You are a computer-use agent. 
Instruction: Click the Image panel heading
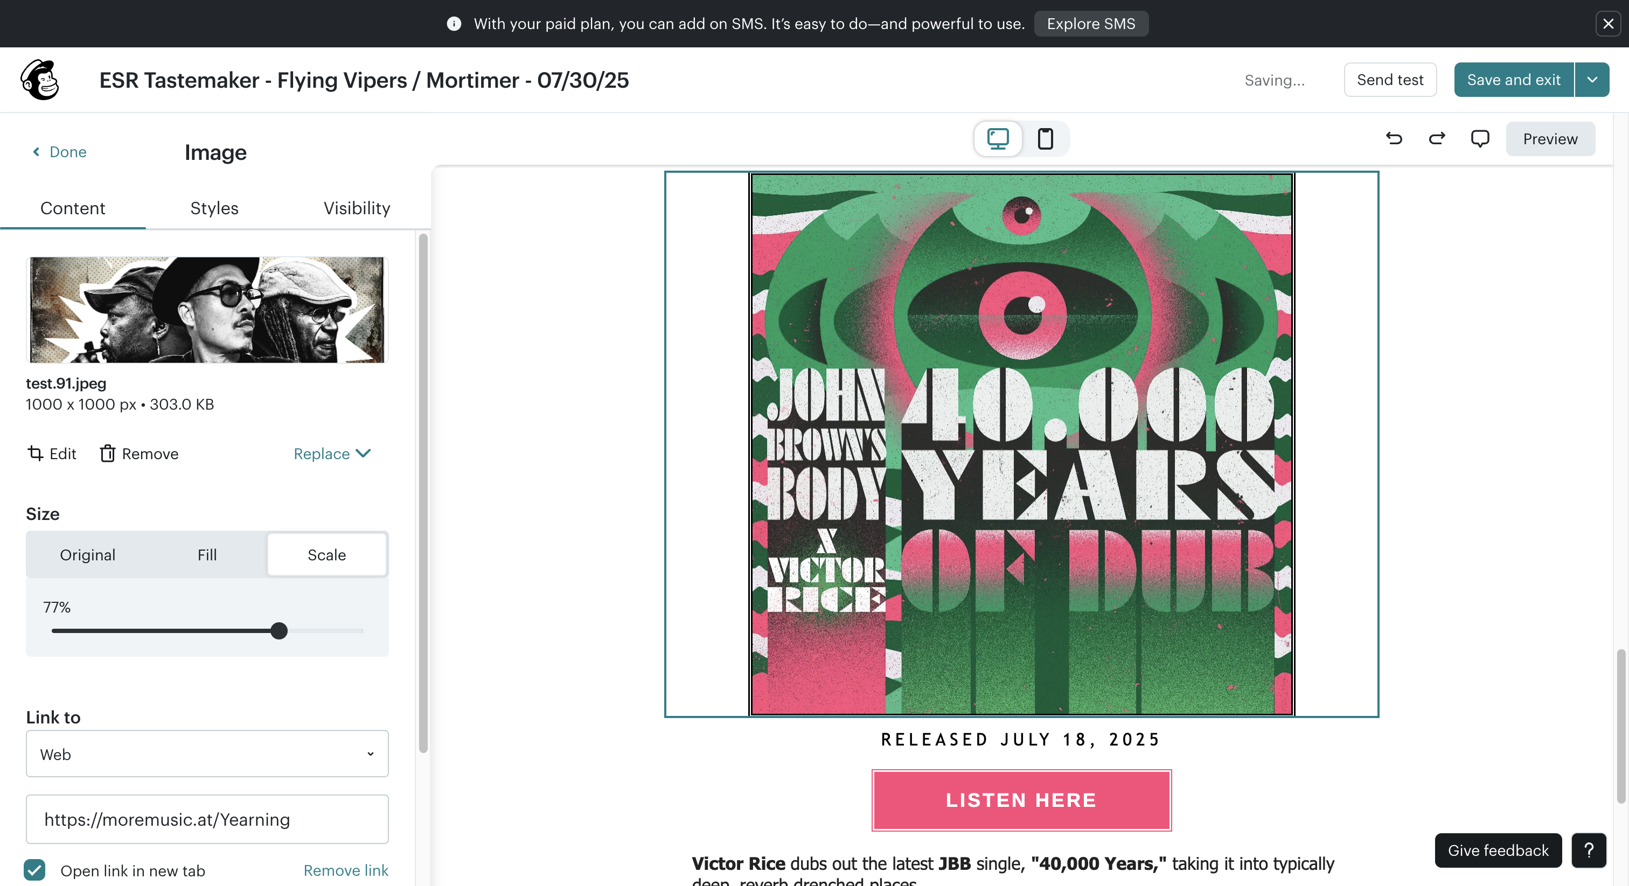click(215, 152)
